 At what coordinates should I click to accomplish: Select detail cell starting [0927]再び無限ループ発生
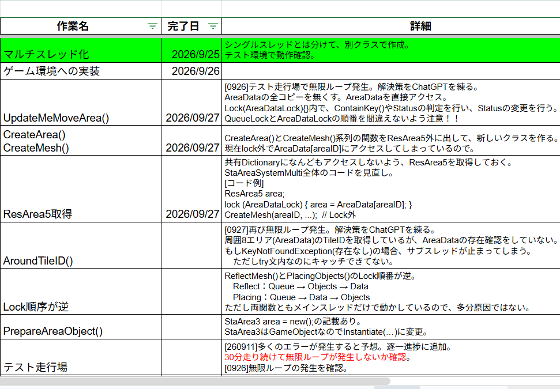[391, 245]
